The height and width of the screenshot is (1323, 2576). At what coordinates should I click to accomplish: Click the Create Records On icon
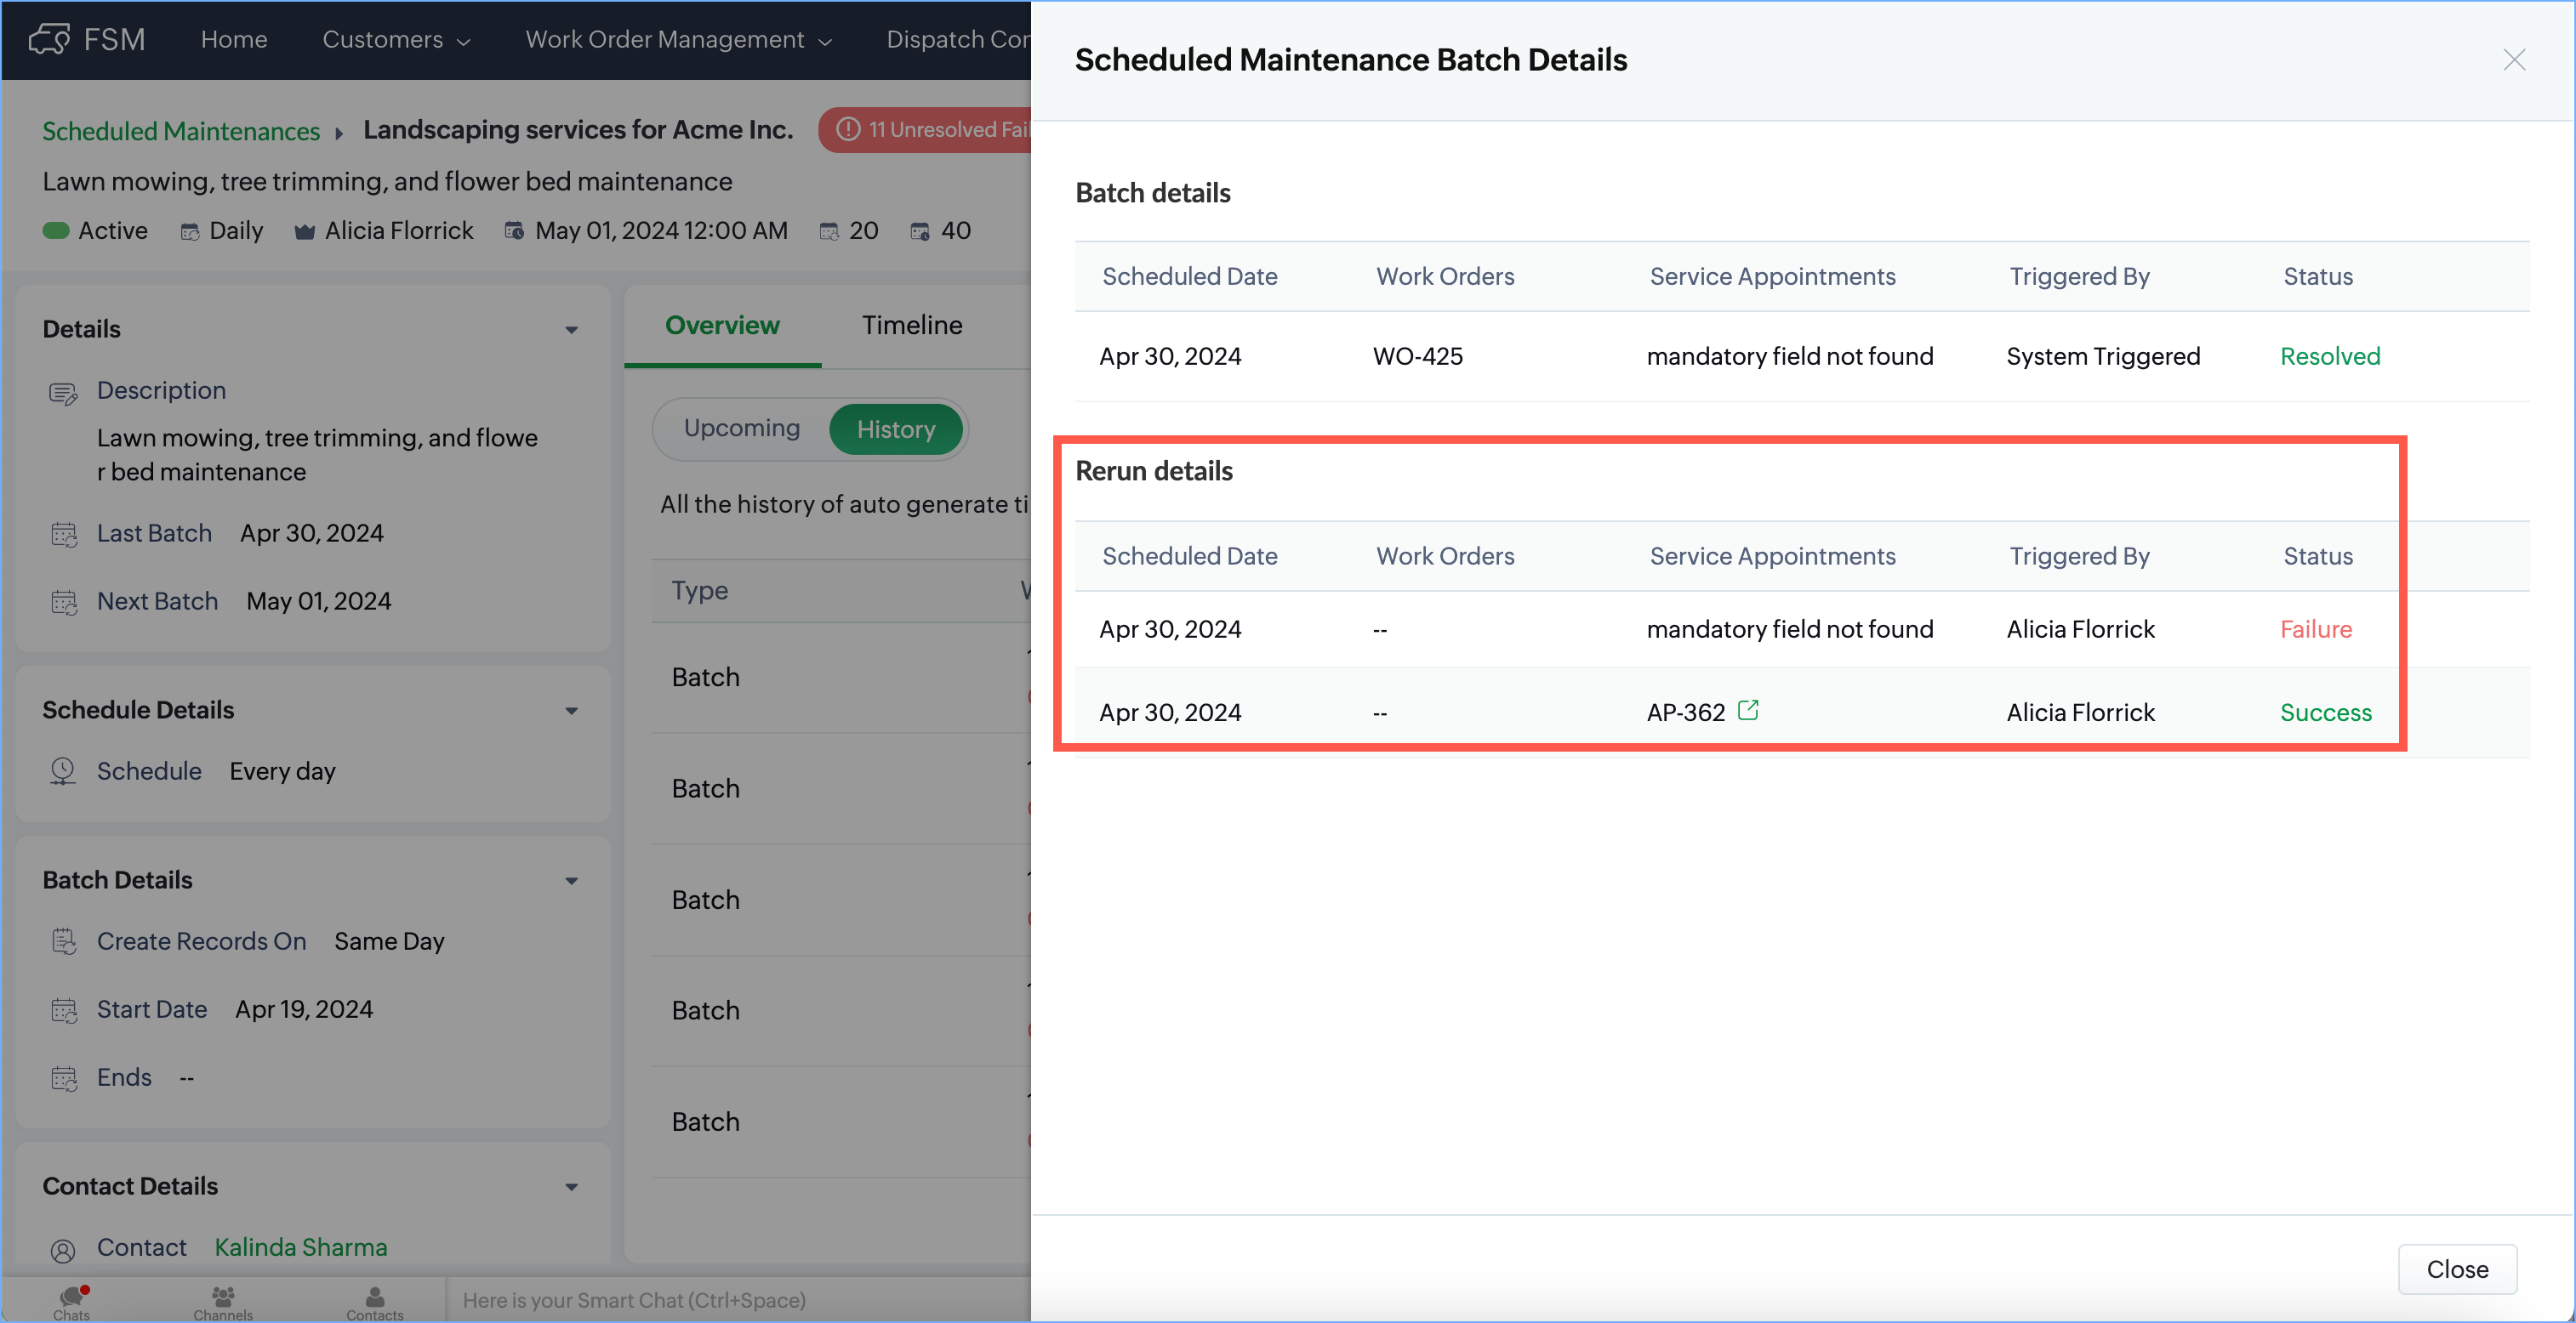64,941
